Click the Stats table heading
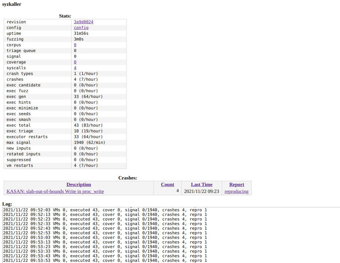Viewport: 340px width, 263px height. click(65, 16)
